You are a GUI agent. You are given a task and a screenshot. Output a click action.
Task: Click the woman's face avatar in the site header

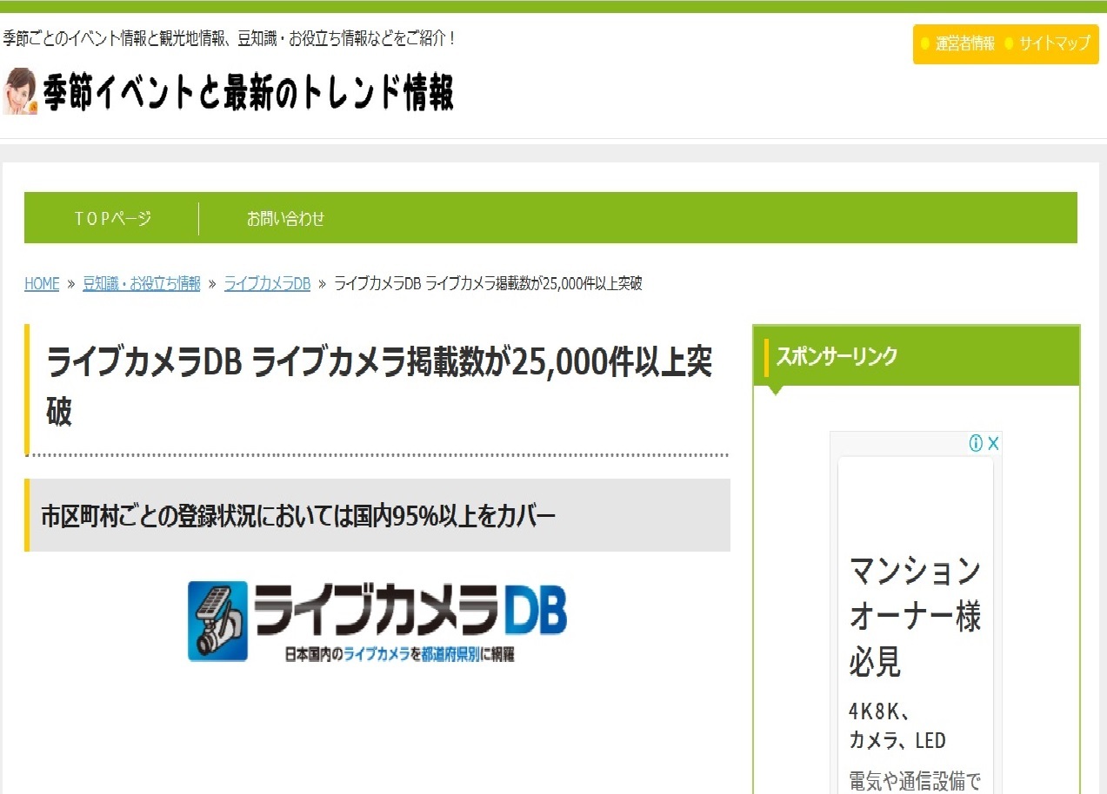coord(20,91)
